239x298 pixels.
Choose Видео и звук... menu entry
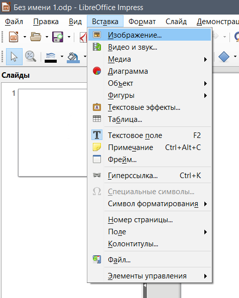coord(150,47)
